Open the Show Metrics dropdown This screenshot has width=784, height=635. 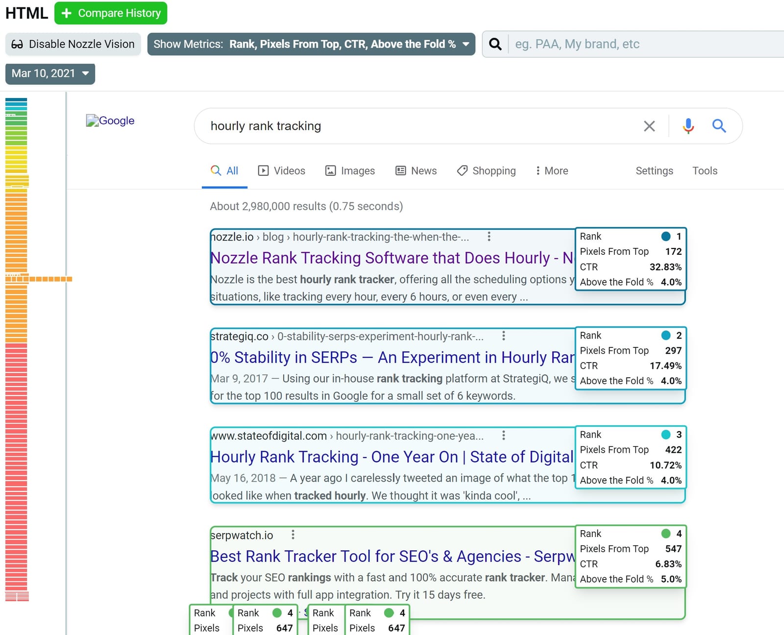coord(311,44)
